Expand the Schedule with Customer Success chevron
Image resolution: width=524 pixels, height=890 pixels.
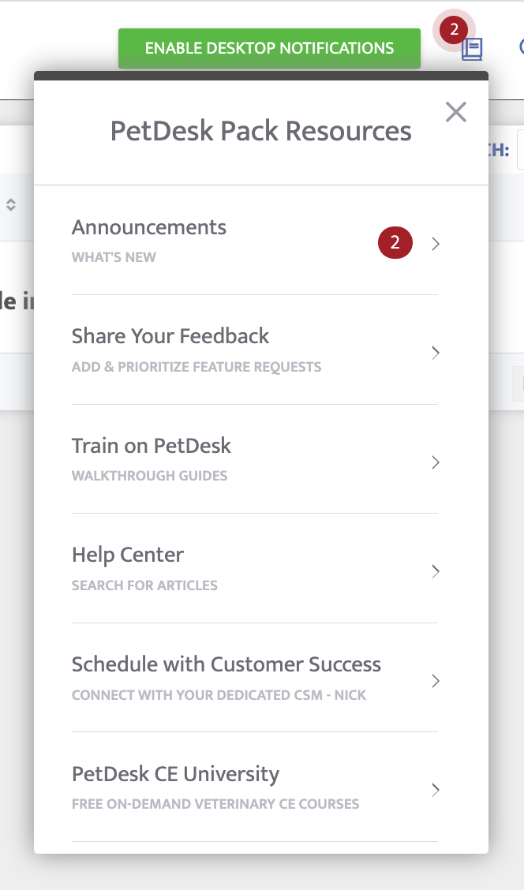pos(436,681)
